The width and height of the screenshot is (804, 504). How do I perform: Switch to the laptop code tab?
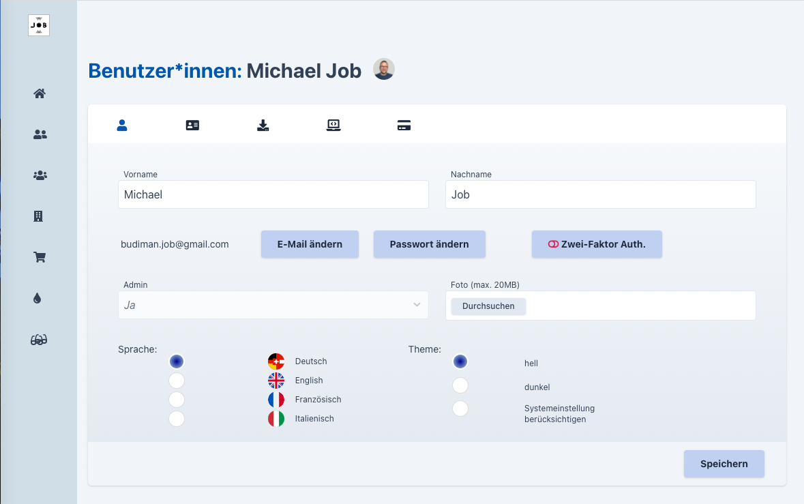pyautogui.click(x=333, y=125)
